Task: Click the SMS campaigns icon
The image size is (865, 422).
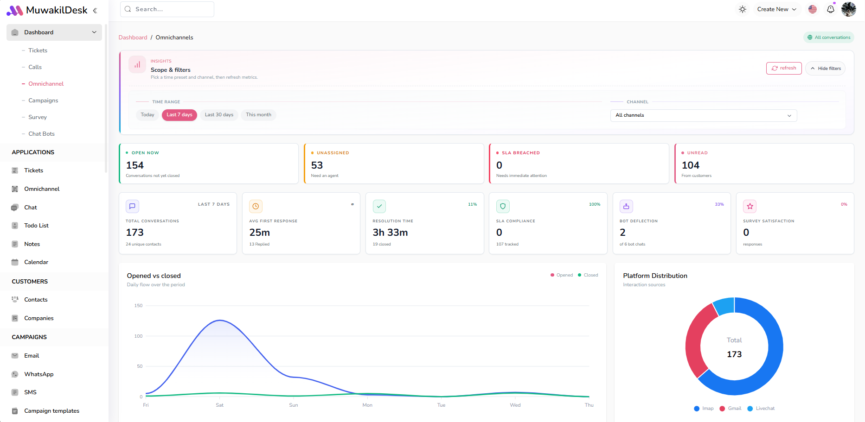Action: coord(15,392)
